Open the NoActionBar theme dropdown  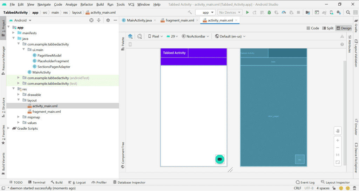coord(195,36)
